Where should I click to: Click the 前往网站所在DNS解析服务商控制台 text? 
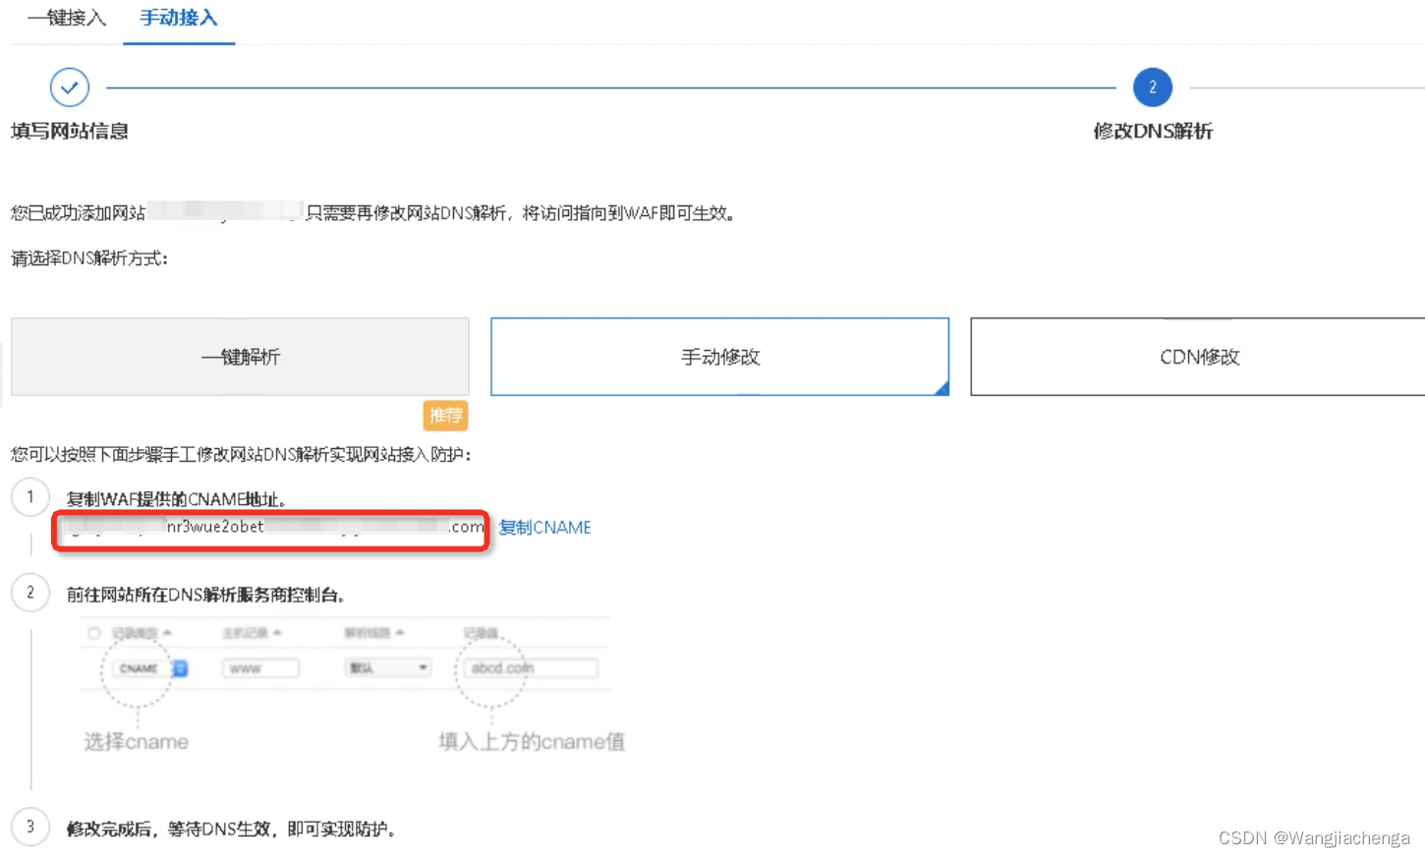pos(205,595)
